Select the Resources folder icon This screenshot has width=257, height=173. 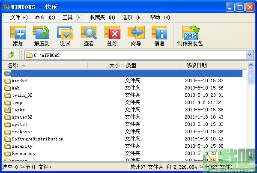point(8,153)
